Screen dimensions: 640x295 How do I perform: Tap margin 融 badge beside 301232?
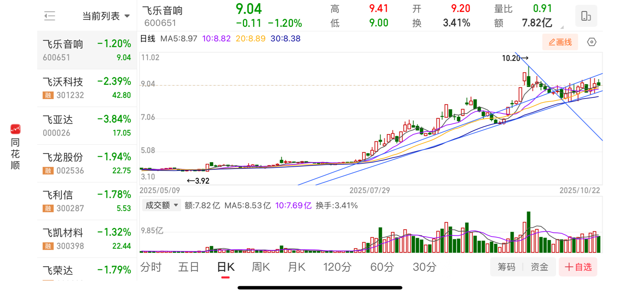(x=48, y=95)
